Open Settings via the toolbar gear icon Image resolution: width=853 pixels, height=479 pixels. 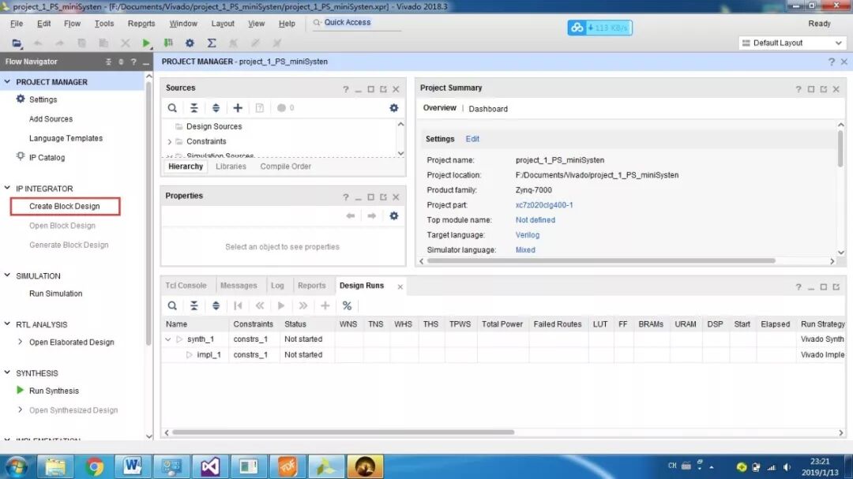pos(190,43)
